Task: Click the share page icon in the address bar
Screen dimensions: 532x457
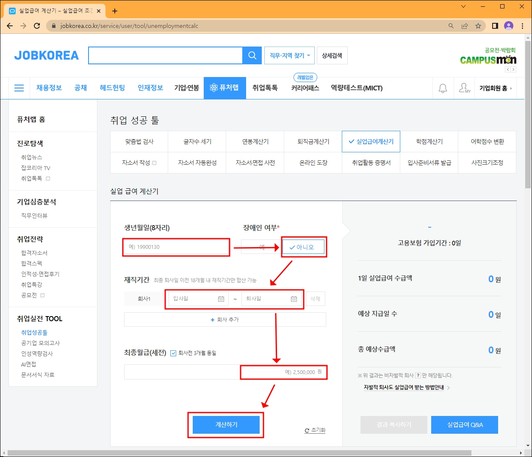Action: [465, 26]
